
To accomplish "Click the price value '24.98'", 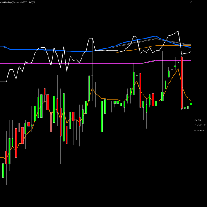I will click(x=197, y=120).
